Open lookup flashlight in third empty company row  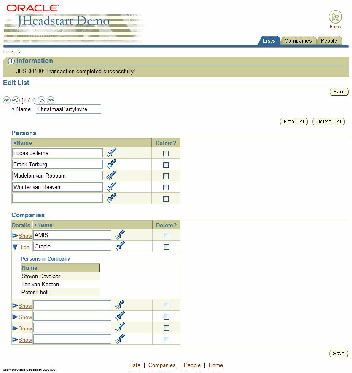(x=120, y=328)
